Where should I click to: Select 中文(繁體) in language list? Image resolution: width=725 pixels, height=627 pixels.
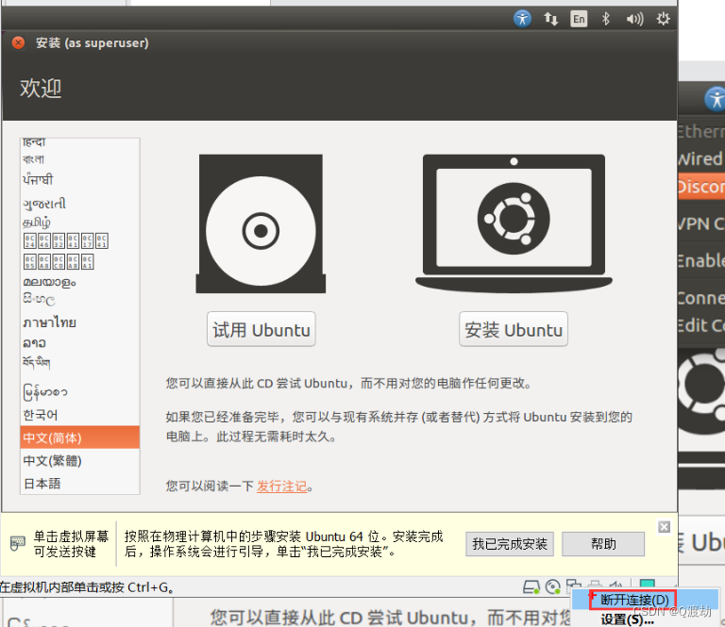80,460
